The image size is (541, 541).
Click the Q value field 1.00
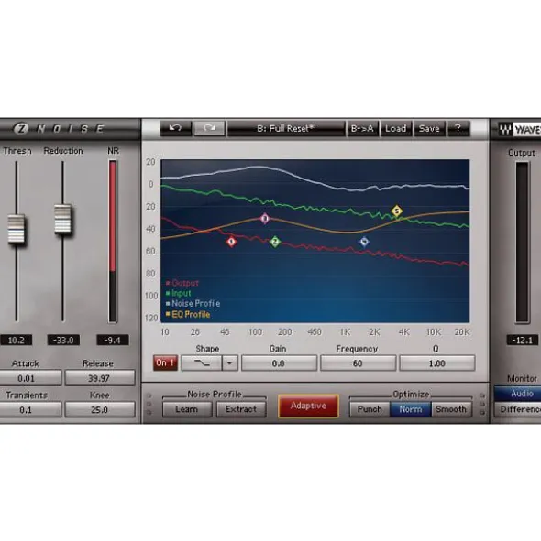point(437,363)
